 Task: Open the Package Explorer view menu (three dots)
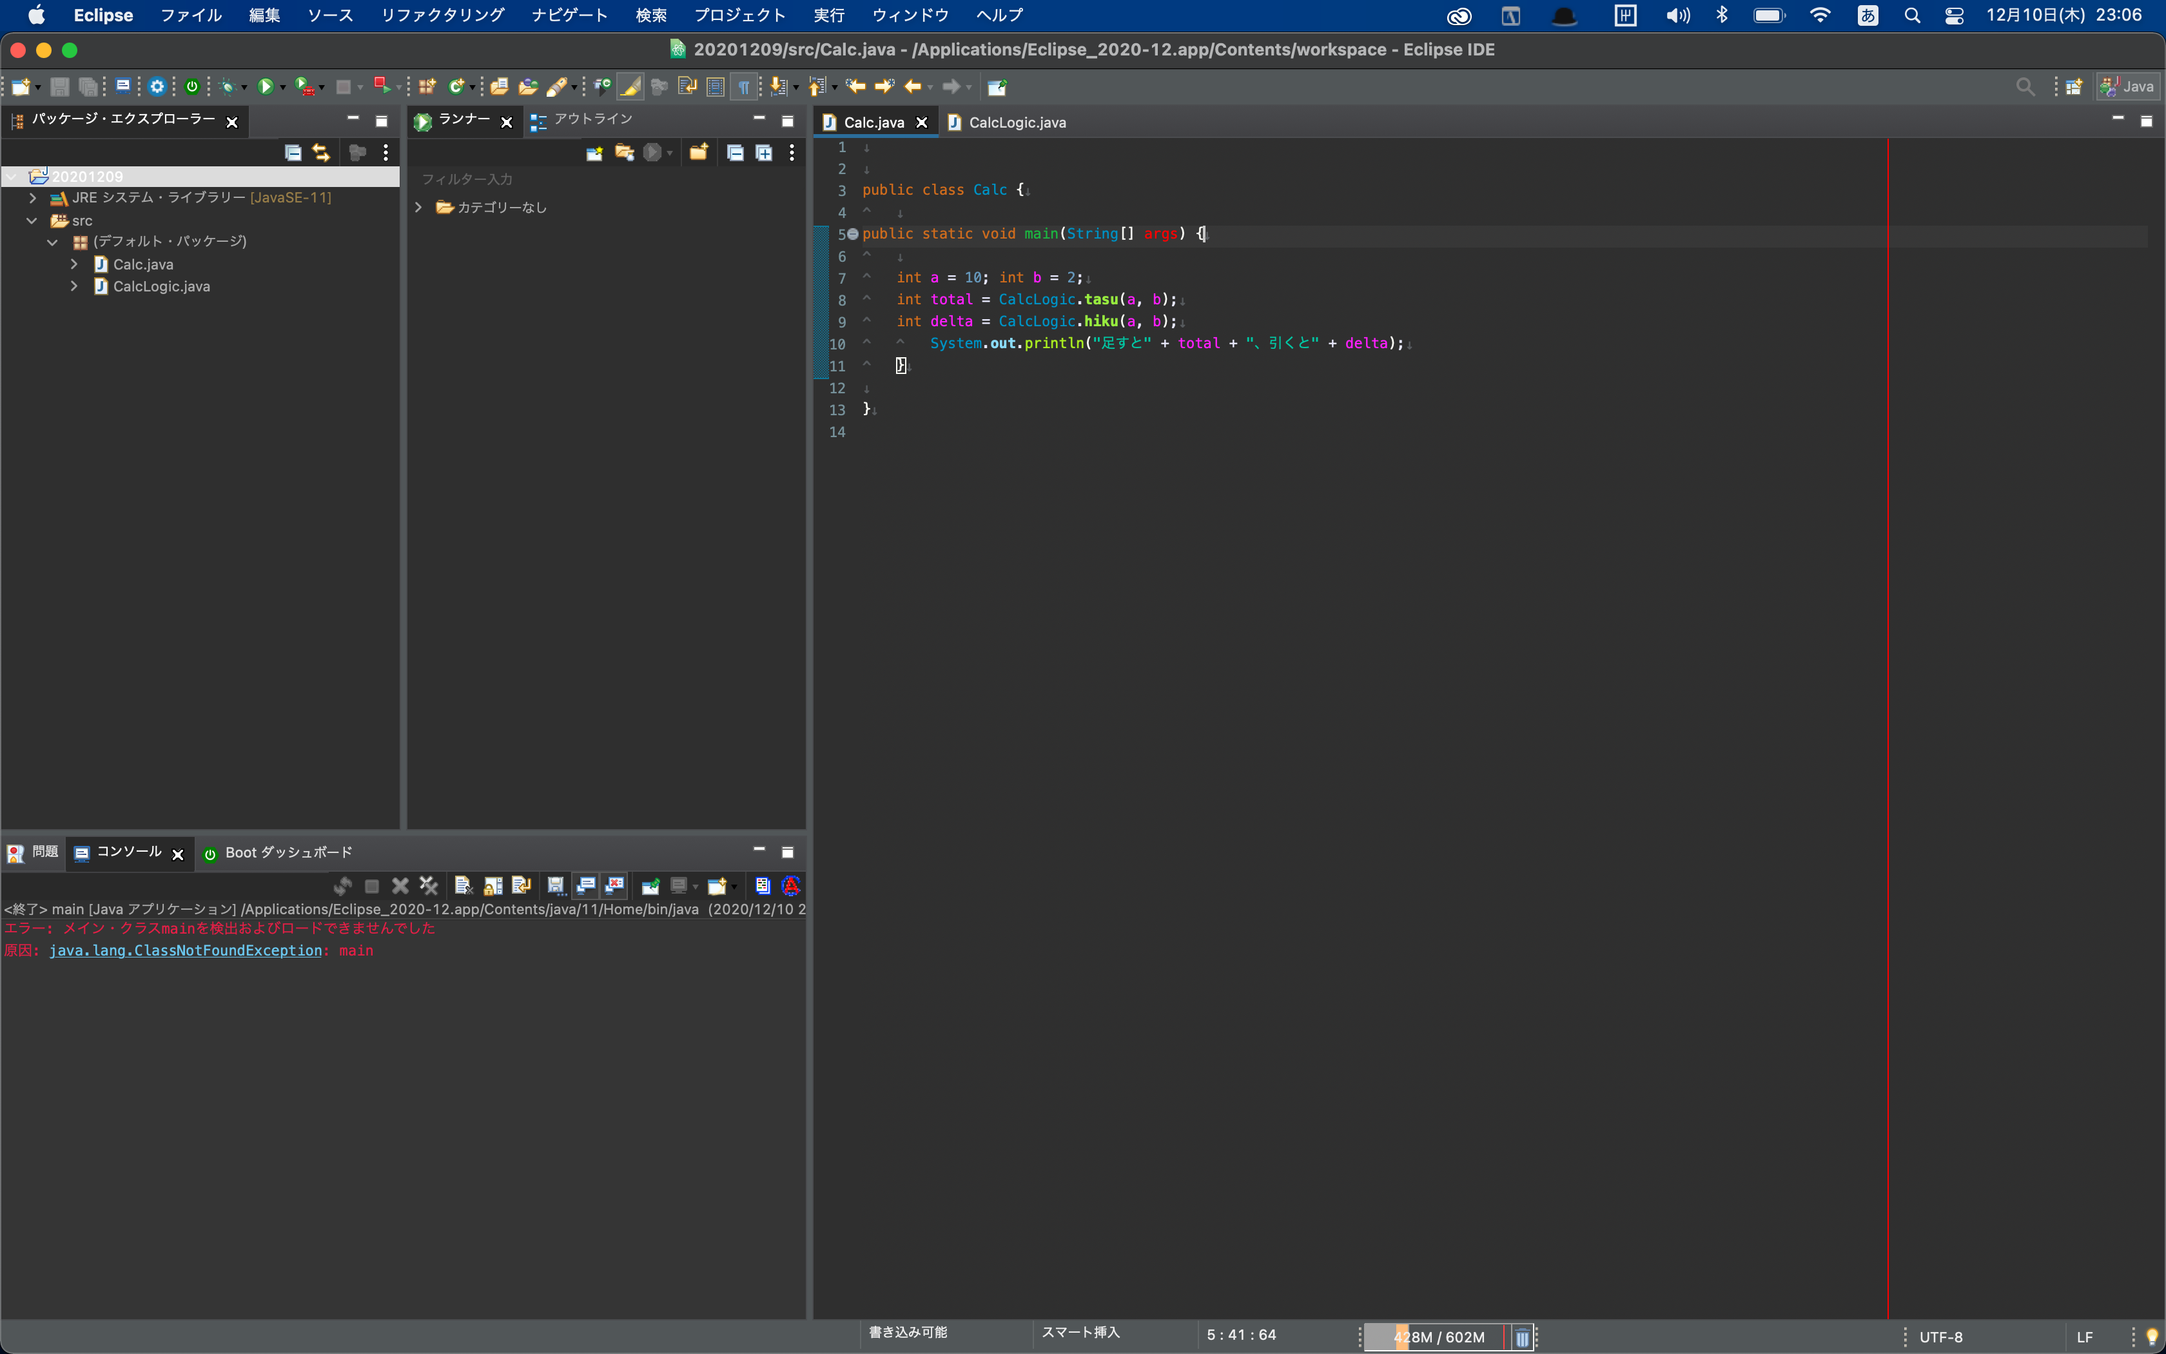click(x=385, y=152)
